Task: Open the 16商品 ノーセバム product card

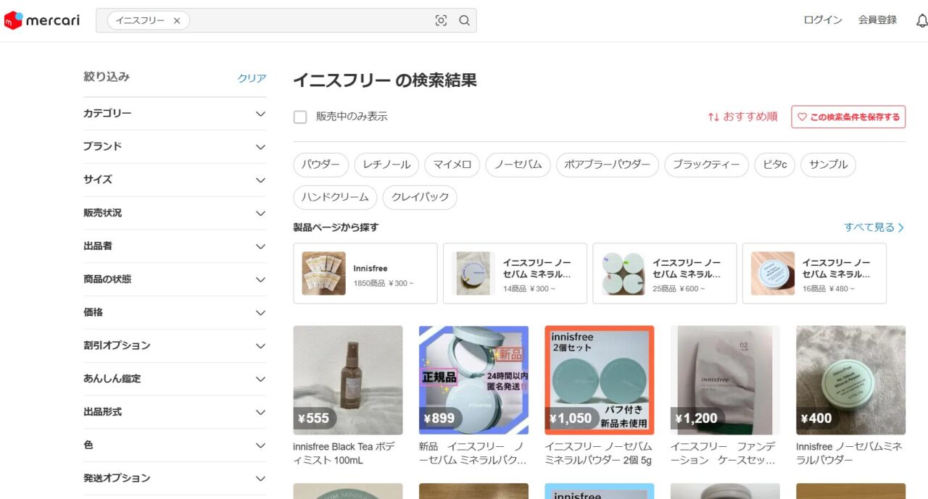Action: [x=814, y=273]
